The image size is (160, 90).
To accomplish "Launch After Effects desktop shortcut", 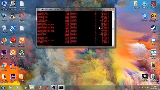I will 13,78.
